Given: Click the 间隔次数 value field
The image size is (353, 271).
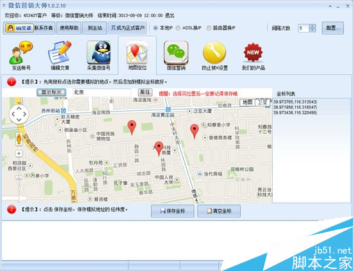Looking at the screenshot, I should [303, 28].
